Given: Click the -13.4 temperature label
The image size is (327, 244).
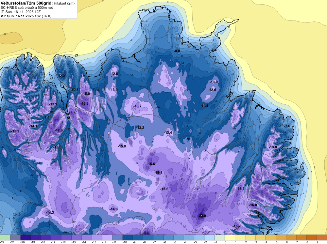Looking at the screenshot, I should [x=168, y=132].
